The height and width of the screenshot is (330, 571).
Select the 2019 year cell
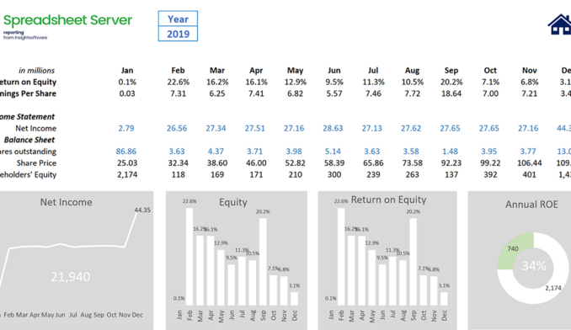[x=178, y=34]
